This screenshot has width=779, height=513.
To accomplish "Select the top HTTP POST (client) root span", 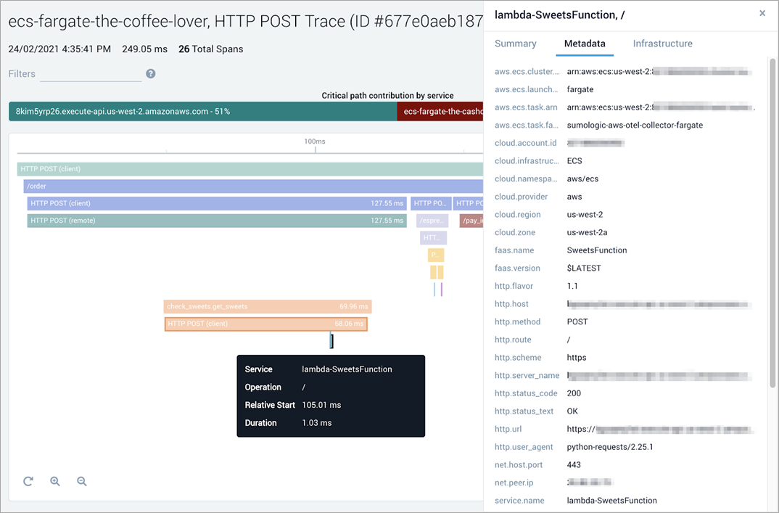I will [x=250, y=169].
